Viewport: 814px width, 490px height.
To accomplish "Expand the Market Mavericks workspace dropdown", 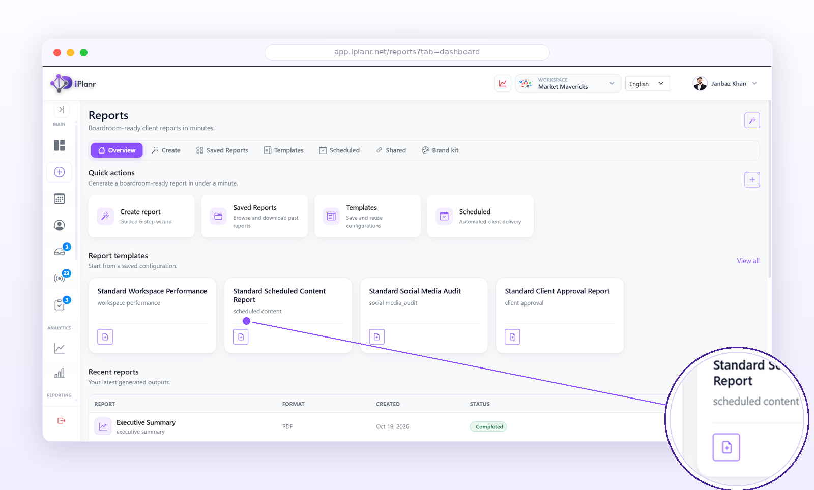I will click(568, 83).
